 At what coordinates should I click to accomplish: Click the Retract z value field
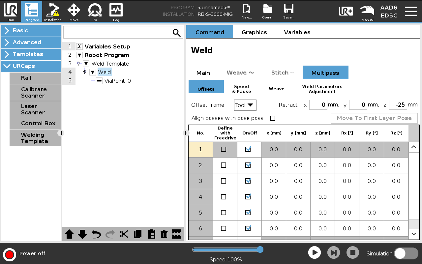pos(398,105)
